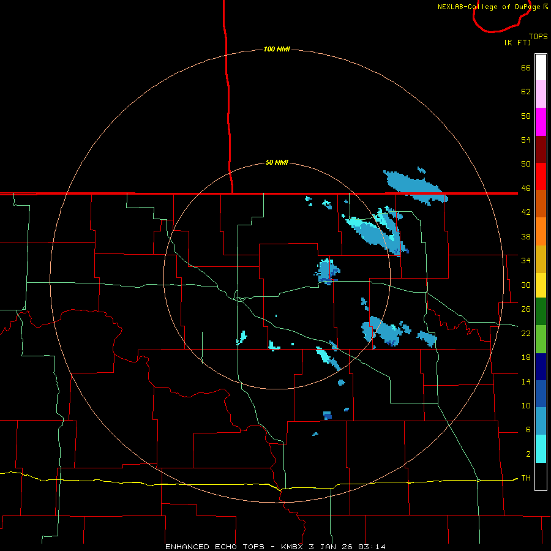Viewport: 551px width, 551px height.
Task: Select the dark green legend swatch
Action: [x=541, y=312]
